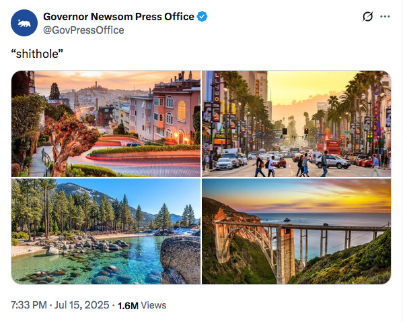The width and height of the screenshot is (403, 322).
Task: Click the 7:33 PM timestamp
Action: (x=29, y=305)
